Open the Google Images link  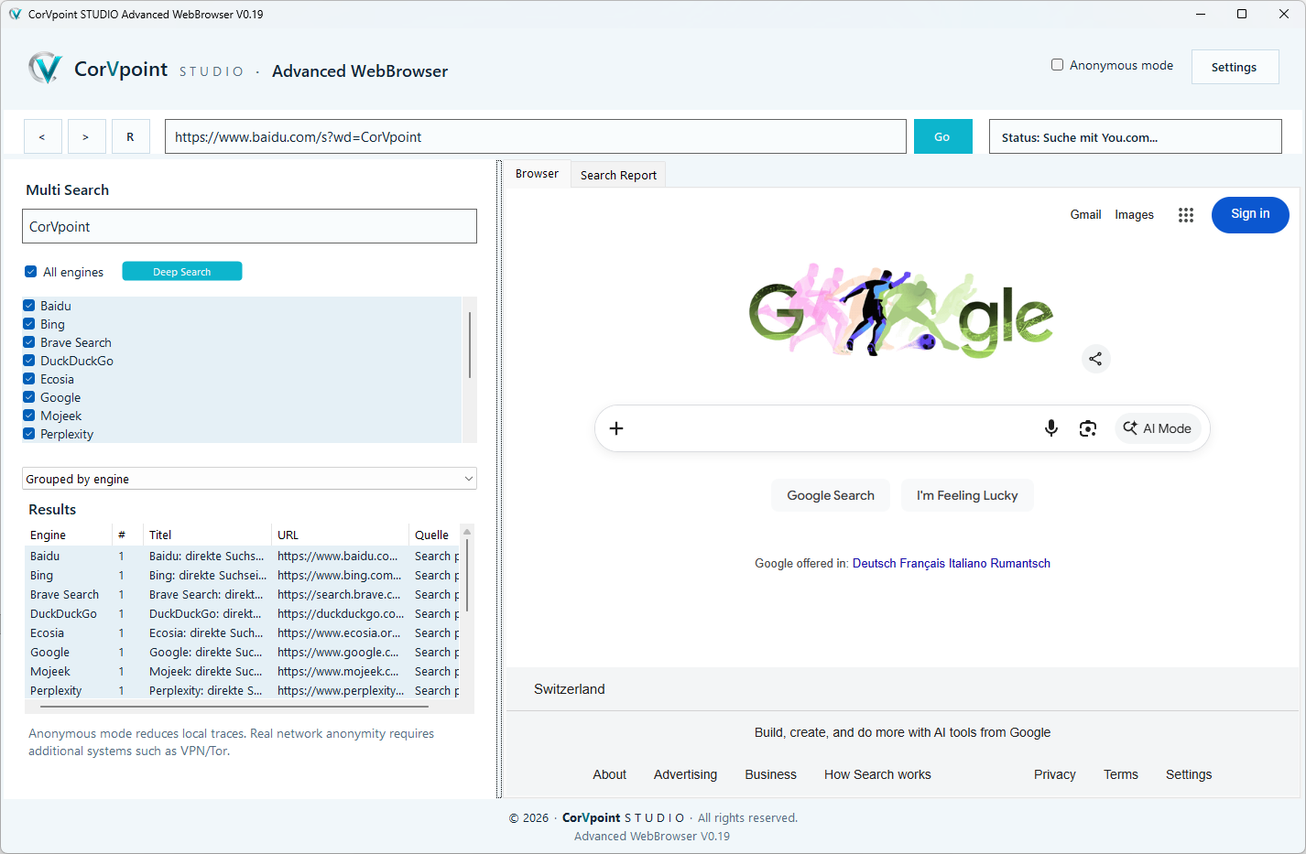pos(1134,214)
